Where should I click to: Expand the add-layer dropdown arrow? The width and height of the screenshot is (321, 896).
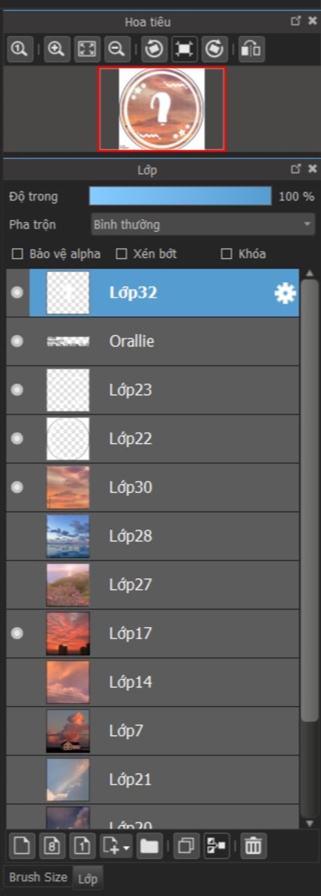127,847
